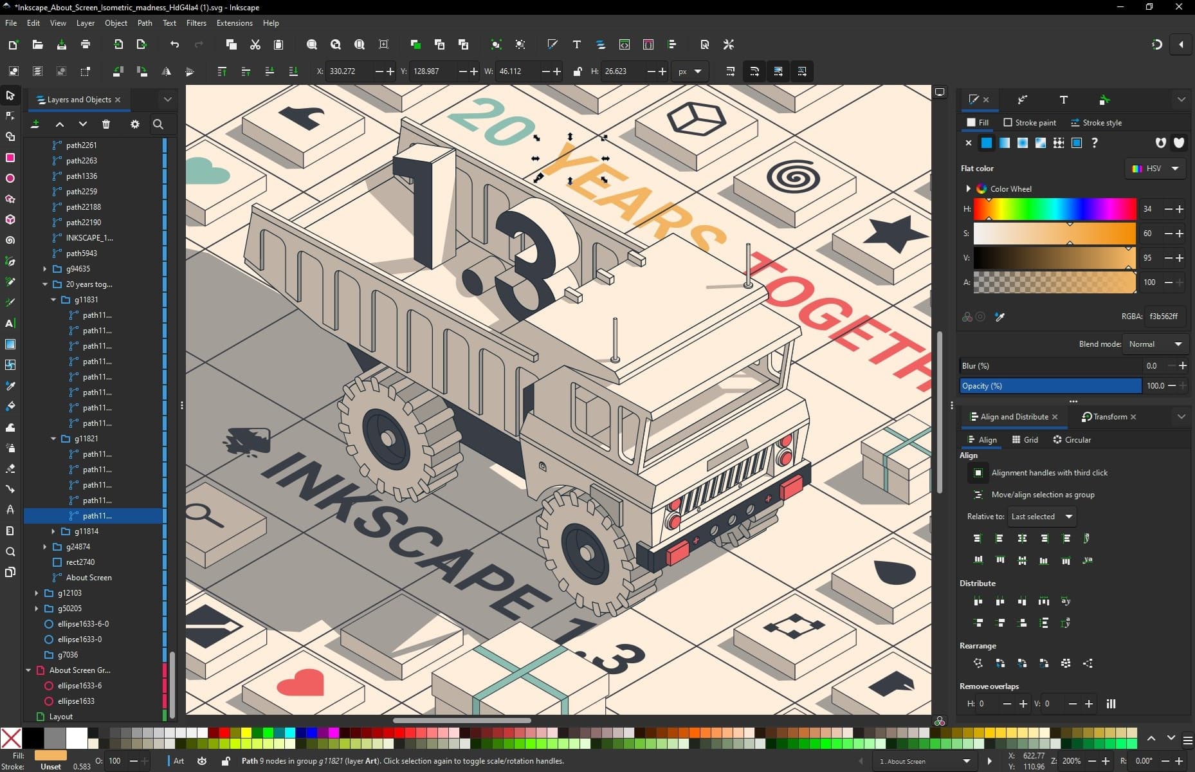Screen dimensions: 1195x772
Task: Enable Move/align selection as group
Action: pos(978,495)
